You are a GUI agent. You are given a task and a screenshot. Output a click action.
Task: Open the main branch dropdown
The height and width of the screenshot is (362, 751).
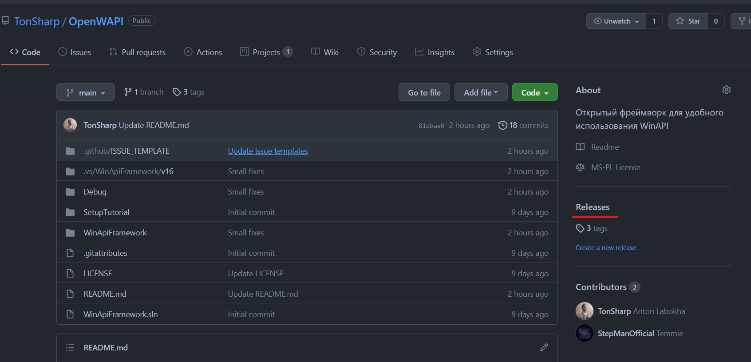pos(86,92)
